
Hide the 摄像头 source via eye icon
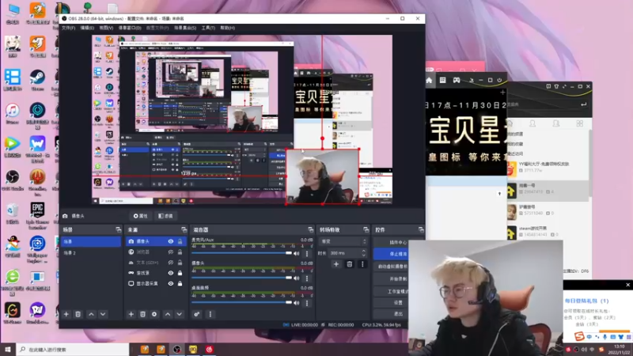coord(171,241)
